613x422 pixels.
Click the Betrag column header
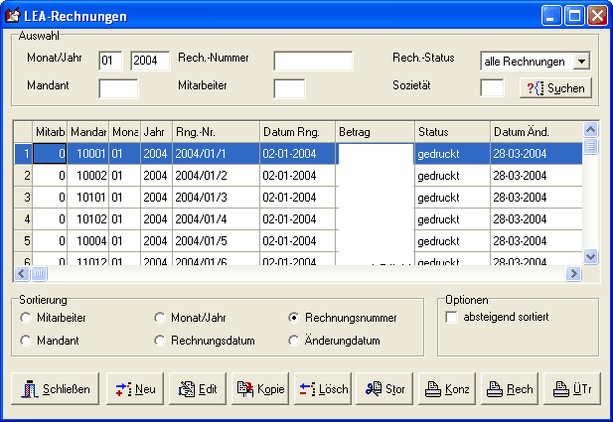click(x=376, y=132)
